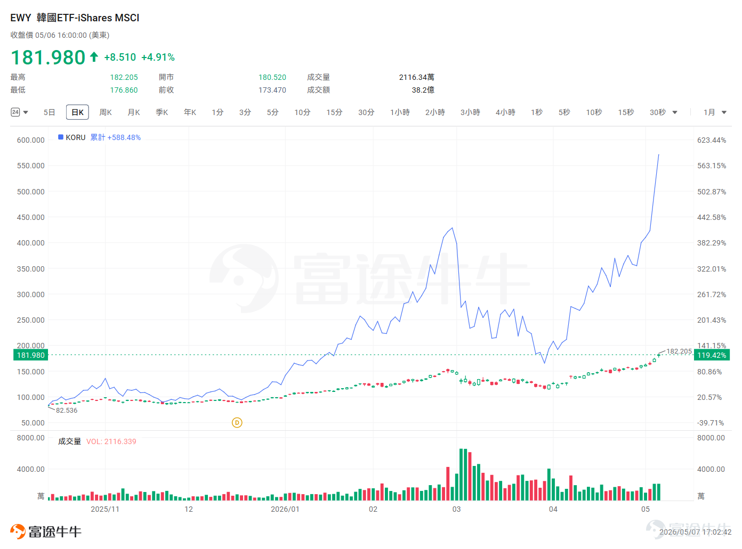Click the 最低 value 176.860
The width and height of the screenshot is (742, 549).
(124, 90)
